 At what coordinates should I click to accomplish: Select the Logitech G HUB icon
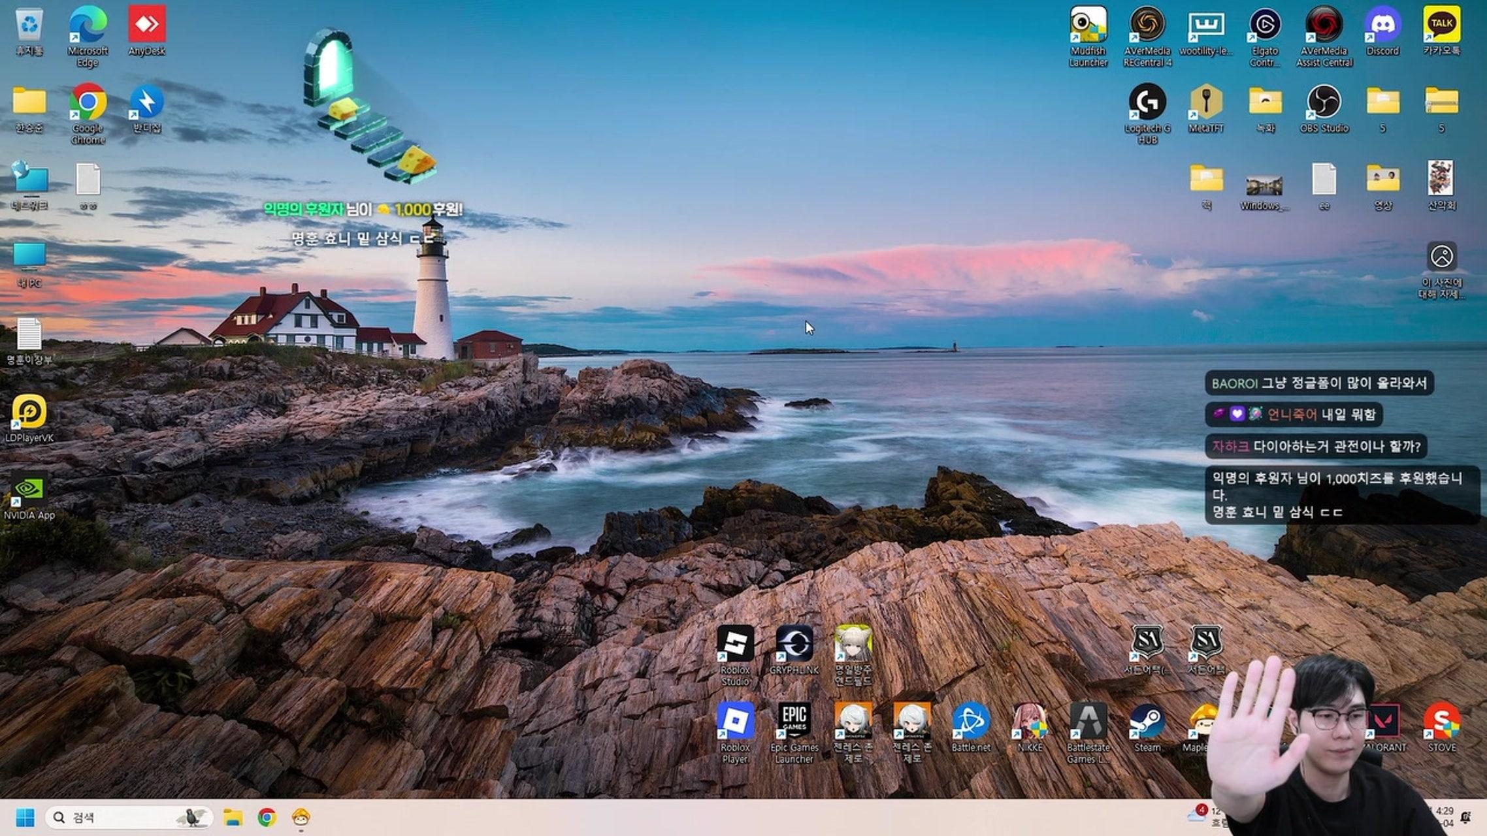(1147, 103)
